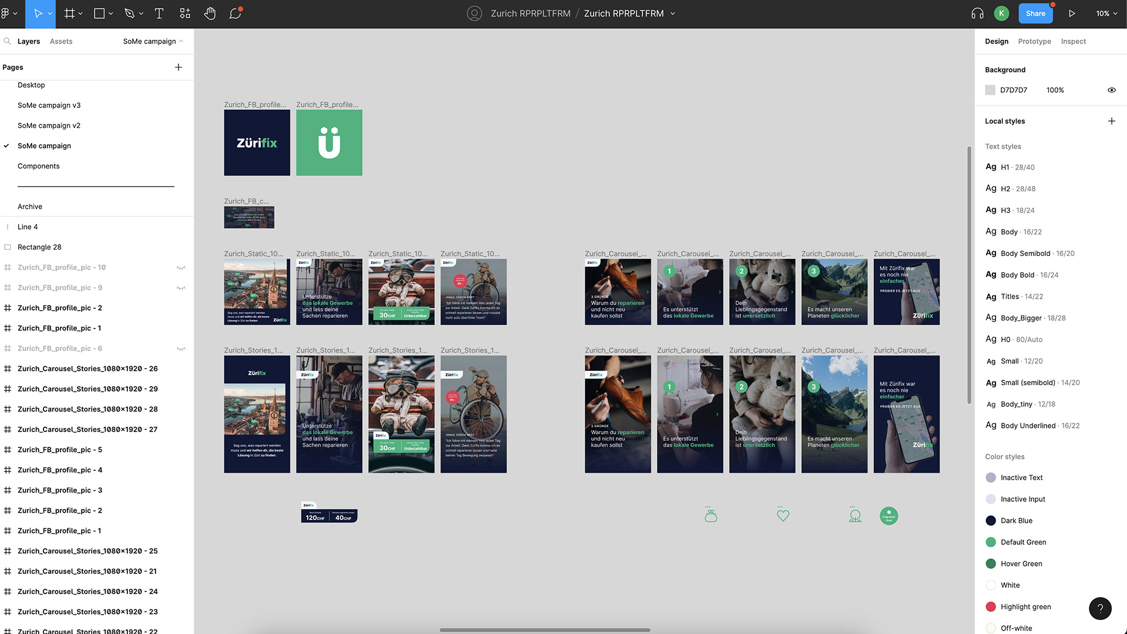Click the Share button

1035,14
